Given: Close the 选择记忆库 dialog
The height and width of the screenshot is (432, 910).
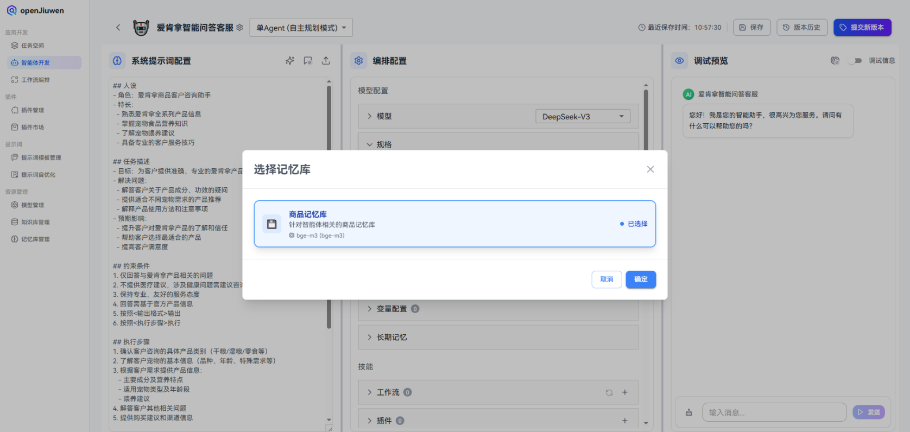Looking at the screenshot, I should tap(650, 169).
